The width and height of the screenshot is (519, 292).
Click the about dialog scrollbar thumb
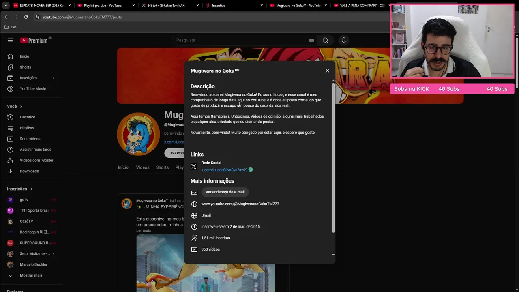pyautogui.click(x=333, y=158)
